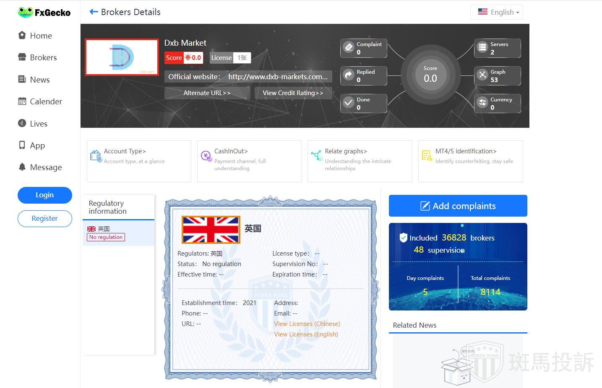This screenshot has height=388, width=602.
Task: Select the Regulatory information tab
Action: pos(108,207)
